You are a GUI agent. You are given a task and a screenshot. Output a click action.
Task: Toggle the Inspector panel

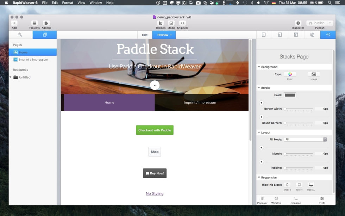pyautogui.click(x=298, y=23)
